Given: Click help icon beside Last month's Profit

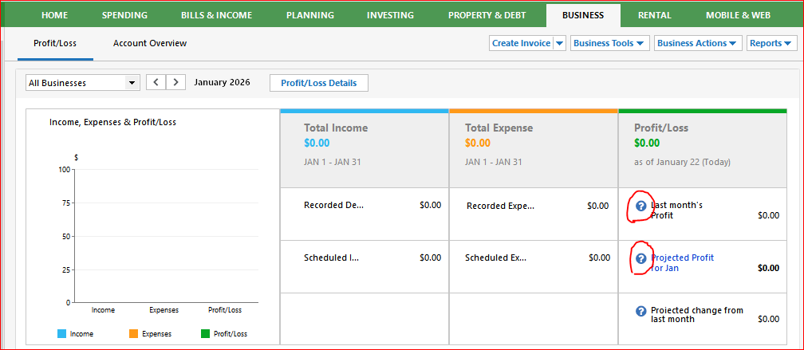Looking at the screenshot, I should 640,206.
